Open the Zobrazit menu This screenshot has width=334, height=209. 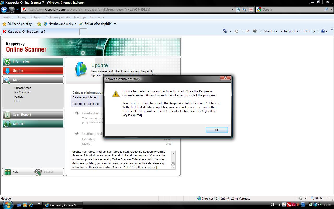pyautogui.click(x=36, y=17)
